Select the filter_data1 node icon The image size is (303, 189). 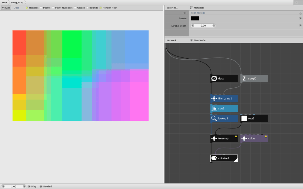tap(214, 98)
